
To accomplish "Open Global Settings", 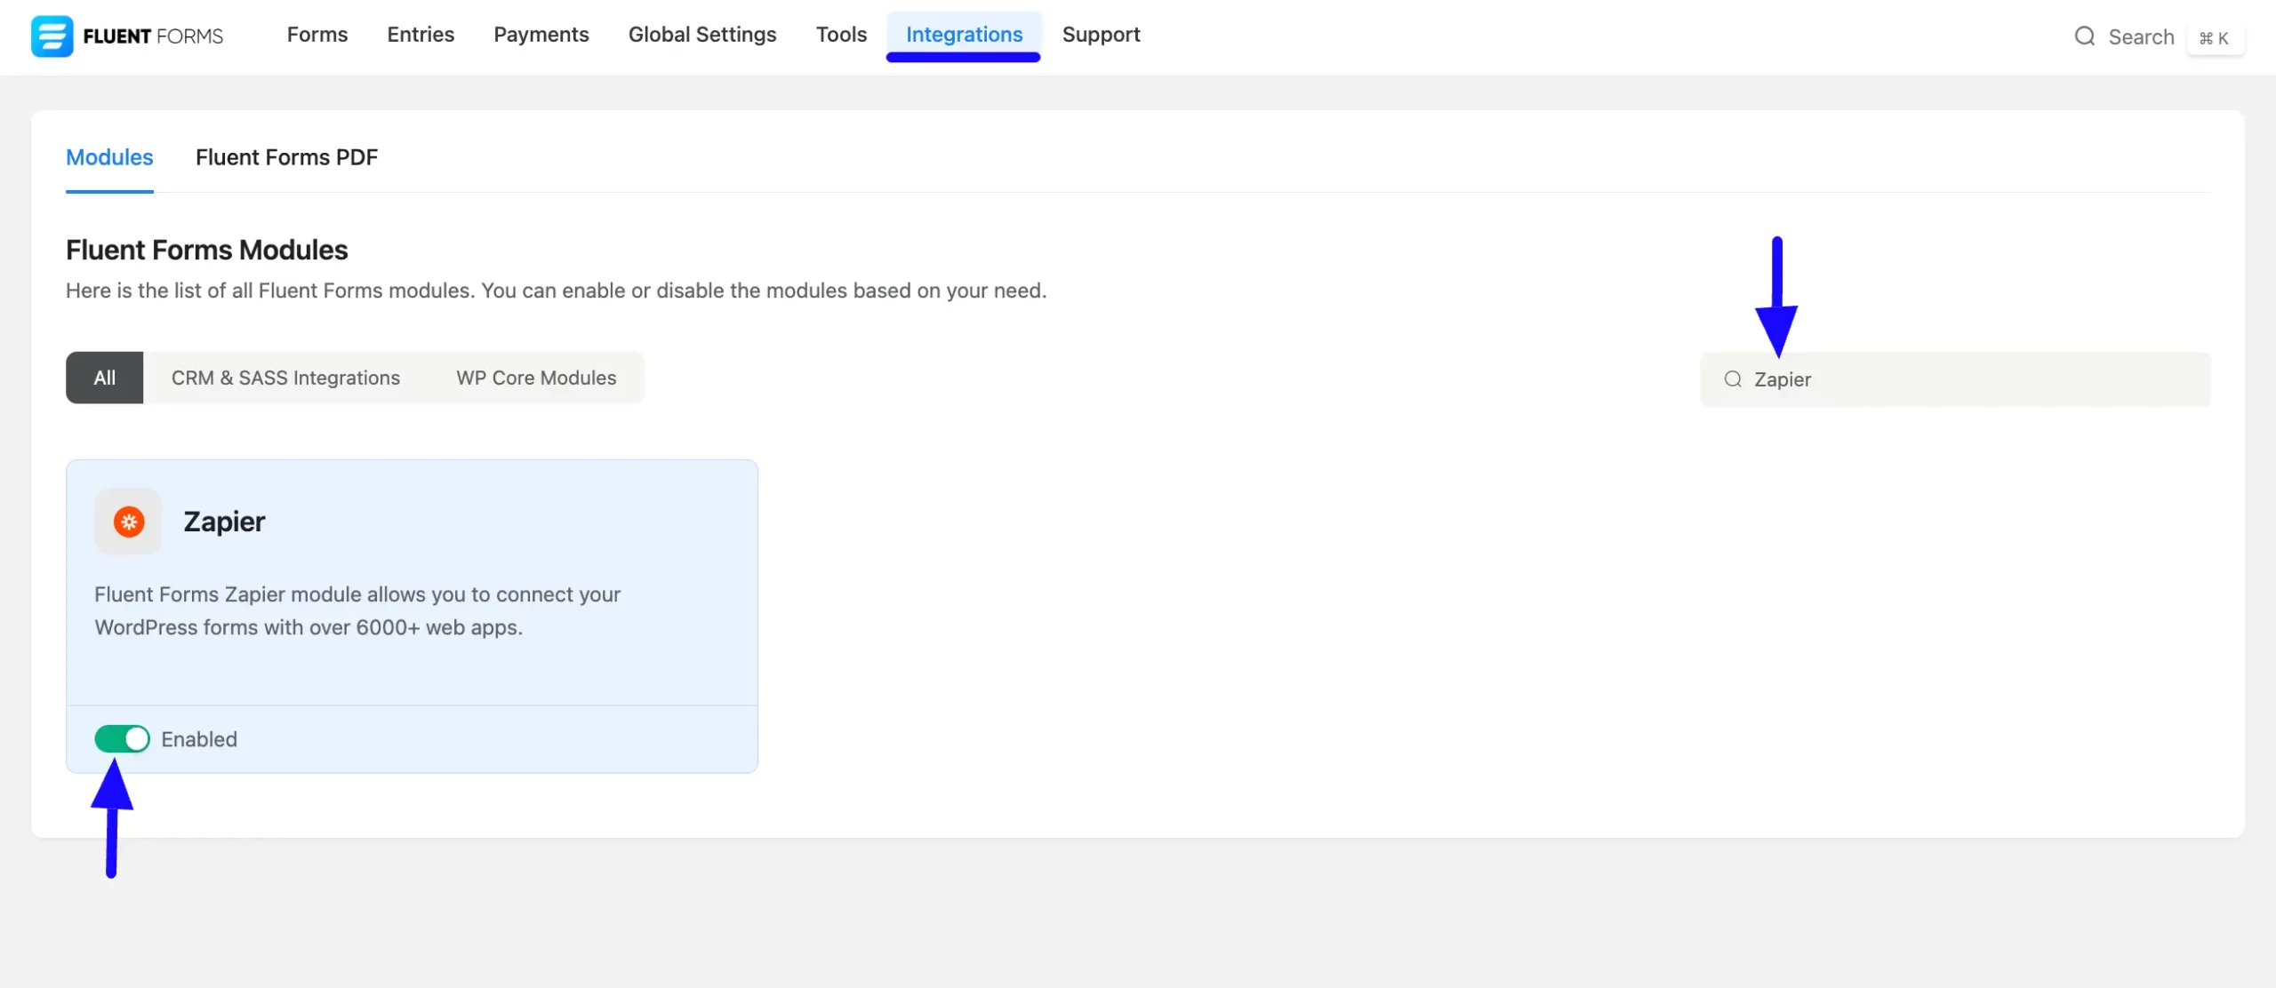I will click(x=702, y=35).
